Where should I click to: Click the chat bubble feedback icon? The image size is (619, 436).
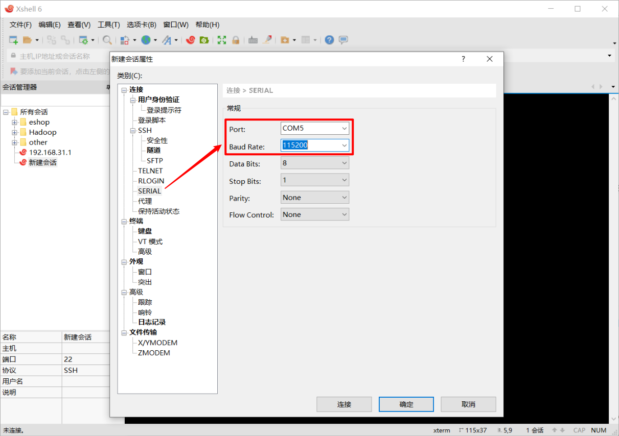click(343, 40)
